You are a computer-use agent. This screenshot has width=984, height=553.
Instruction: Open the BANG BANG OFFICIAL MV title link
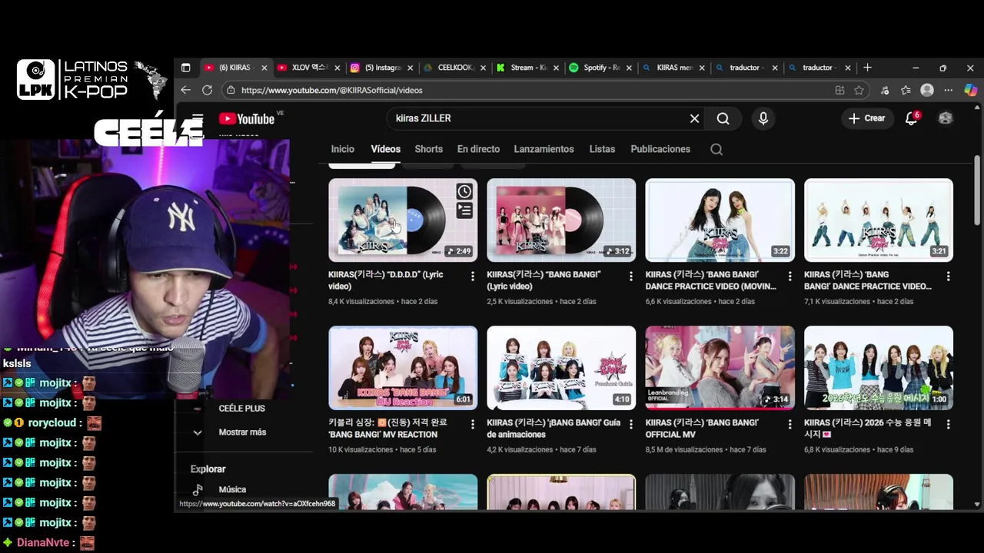(x=702, y=429)
